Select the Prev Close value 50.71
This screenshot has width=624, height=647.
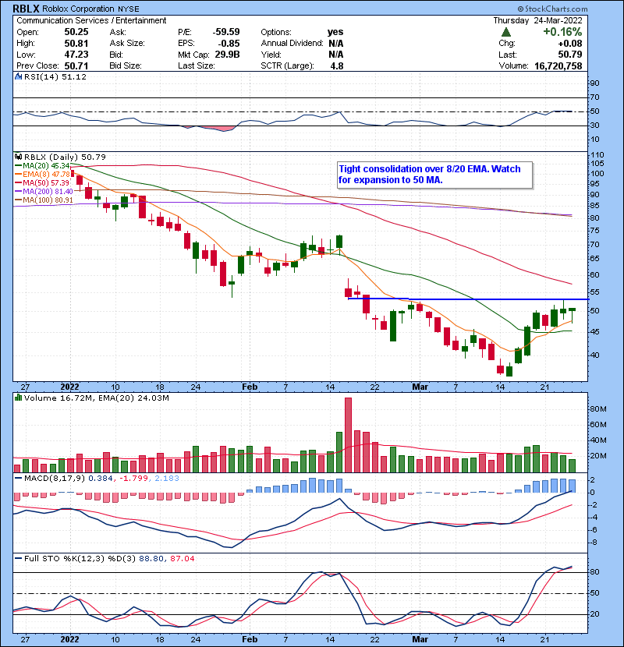pyautogui.click(x=76, y=66)
